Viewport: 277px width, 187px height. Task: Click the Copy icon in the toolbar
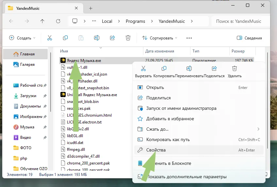pyautogui.click(x=65, y=38)
